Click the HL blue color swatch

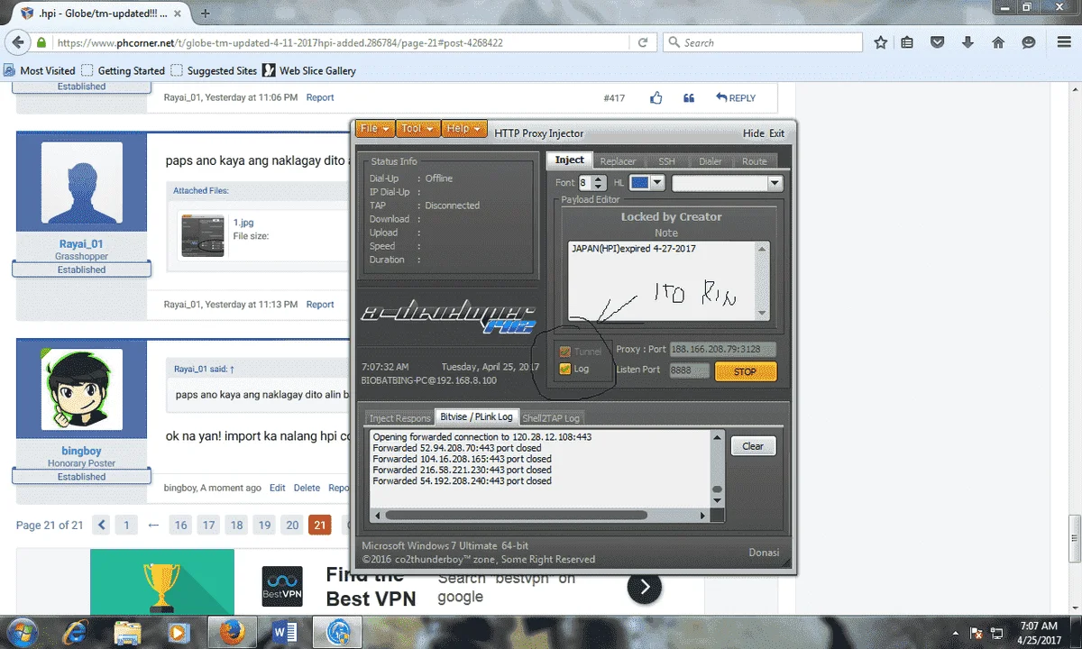pyautogui.click(x=639, y=182)
